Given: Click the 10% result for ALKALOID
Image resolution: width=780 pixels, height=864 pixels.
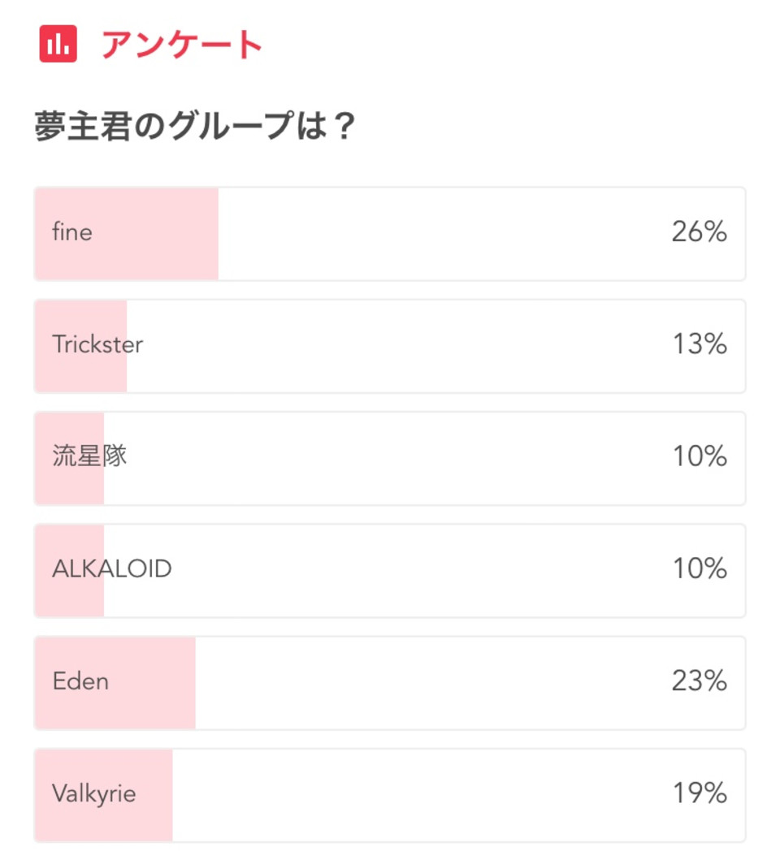Looking at the screenshot, I should pyautogui.click(x=700, y=568).
